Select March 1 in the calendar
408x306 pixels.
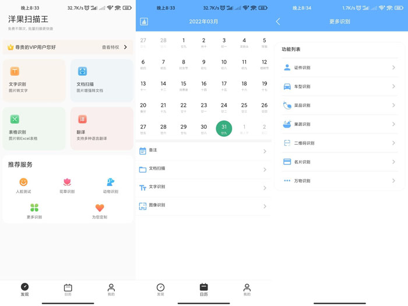(184, 42)
